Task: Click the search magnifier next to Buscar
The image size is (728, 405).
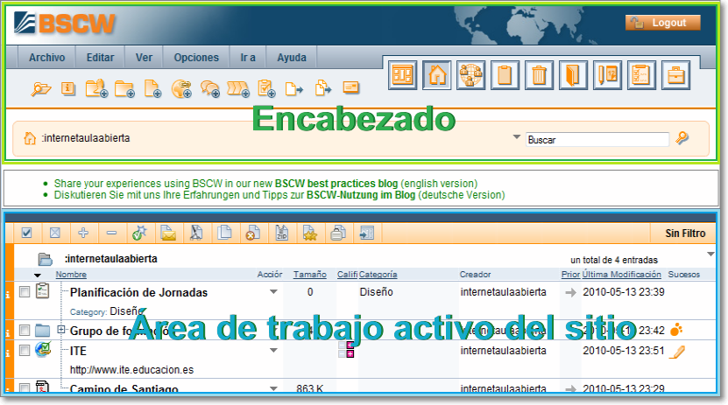Action: tap(682, 138)
